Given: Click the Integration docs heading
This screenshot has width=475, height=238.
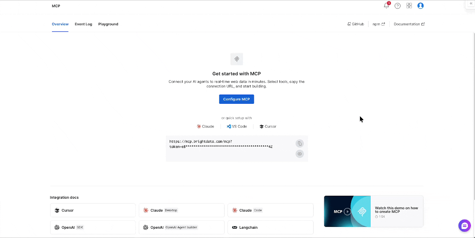Looking at the screenshot, I should click(64, 198).
